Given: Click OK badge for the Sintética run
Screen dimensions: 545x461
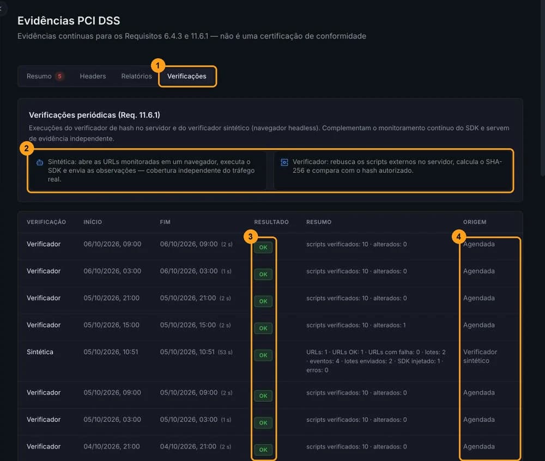Looking at the screenshot, I should (263, 355).
